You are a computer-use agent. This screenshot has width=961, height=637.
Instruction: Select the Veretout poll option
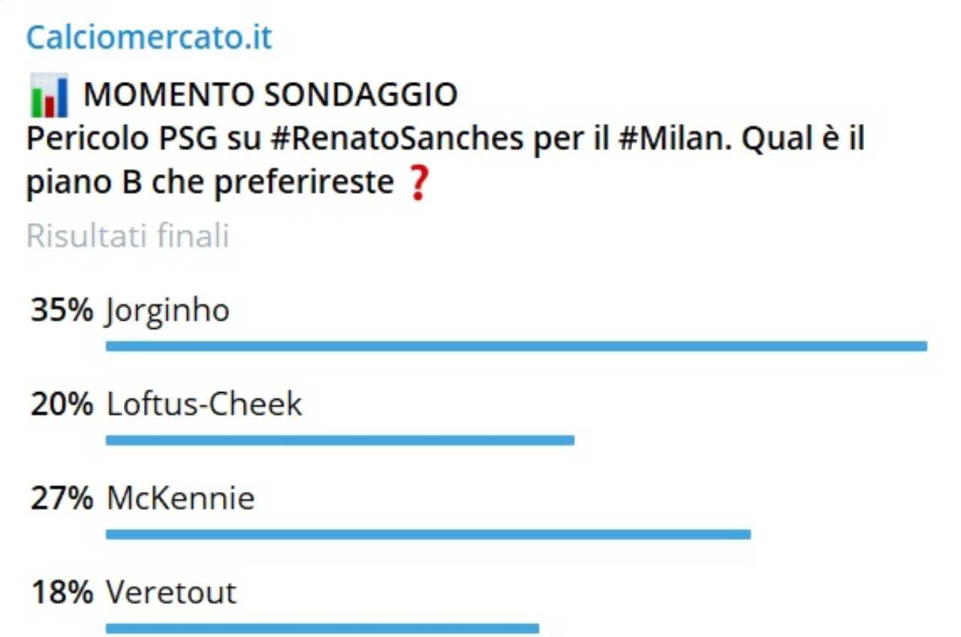(x=171, y=592)
